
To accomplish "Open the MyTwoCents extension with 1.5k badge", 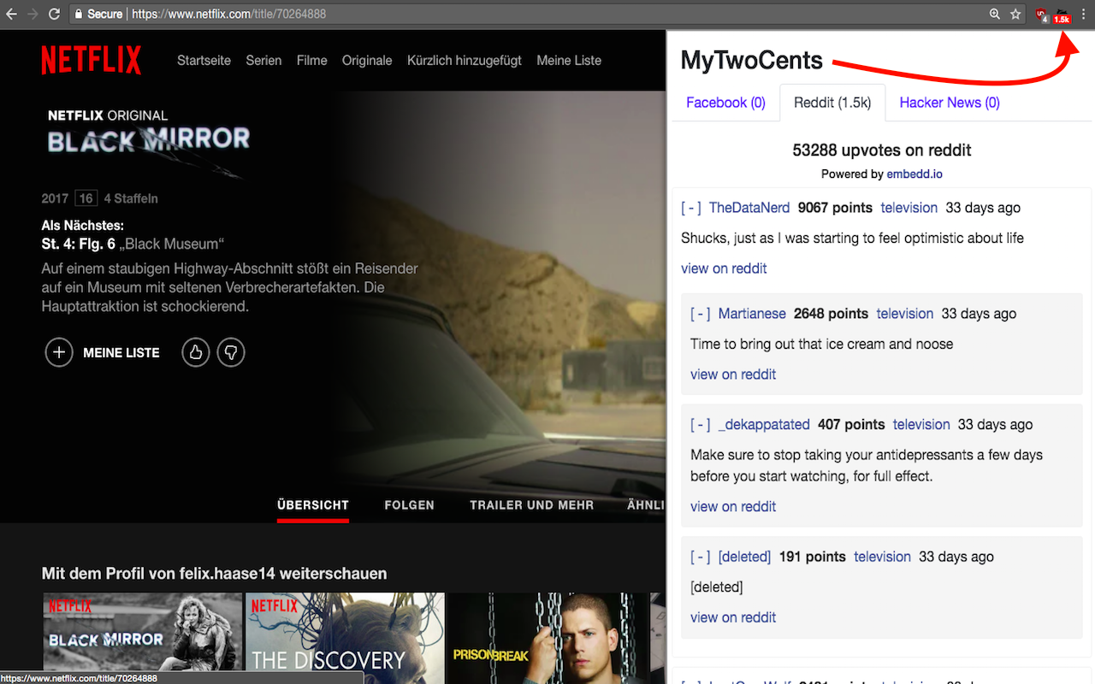I will (x=1061, y=15).
